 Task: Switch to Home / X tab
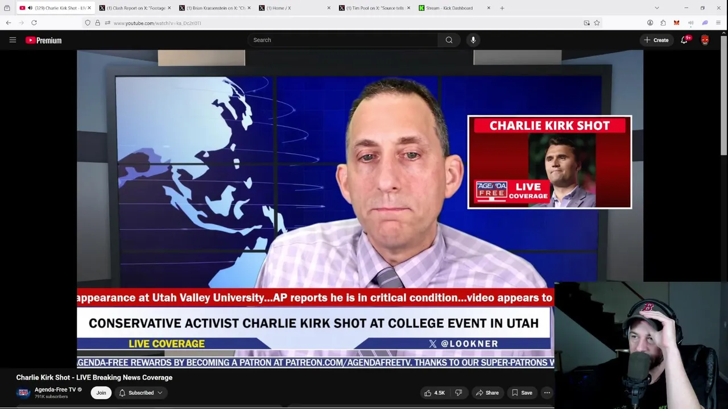(295, 8)
